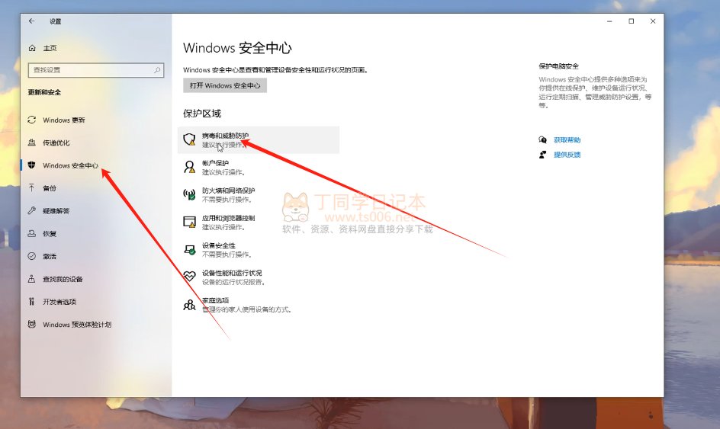Click the Windows 安全中心 shield icon in sidebar

click(32, 165)
